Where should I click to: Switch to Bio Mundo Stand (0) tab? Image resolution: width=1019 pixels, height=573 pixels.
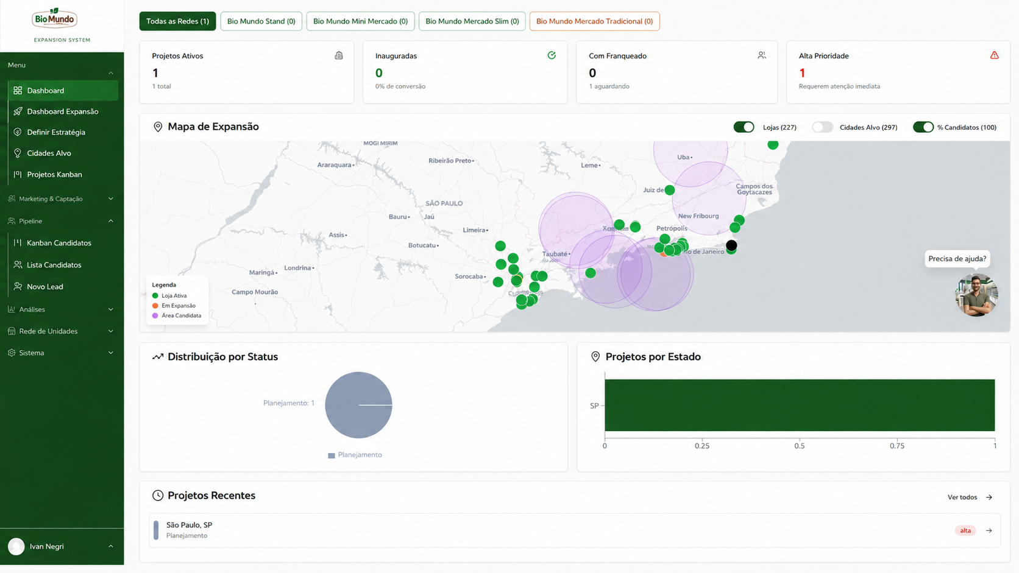(x=261, y=21)
